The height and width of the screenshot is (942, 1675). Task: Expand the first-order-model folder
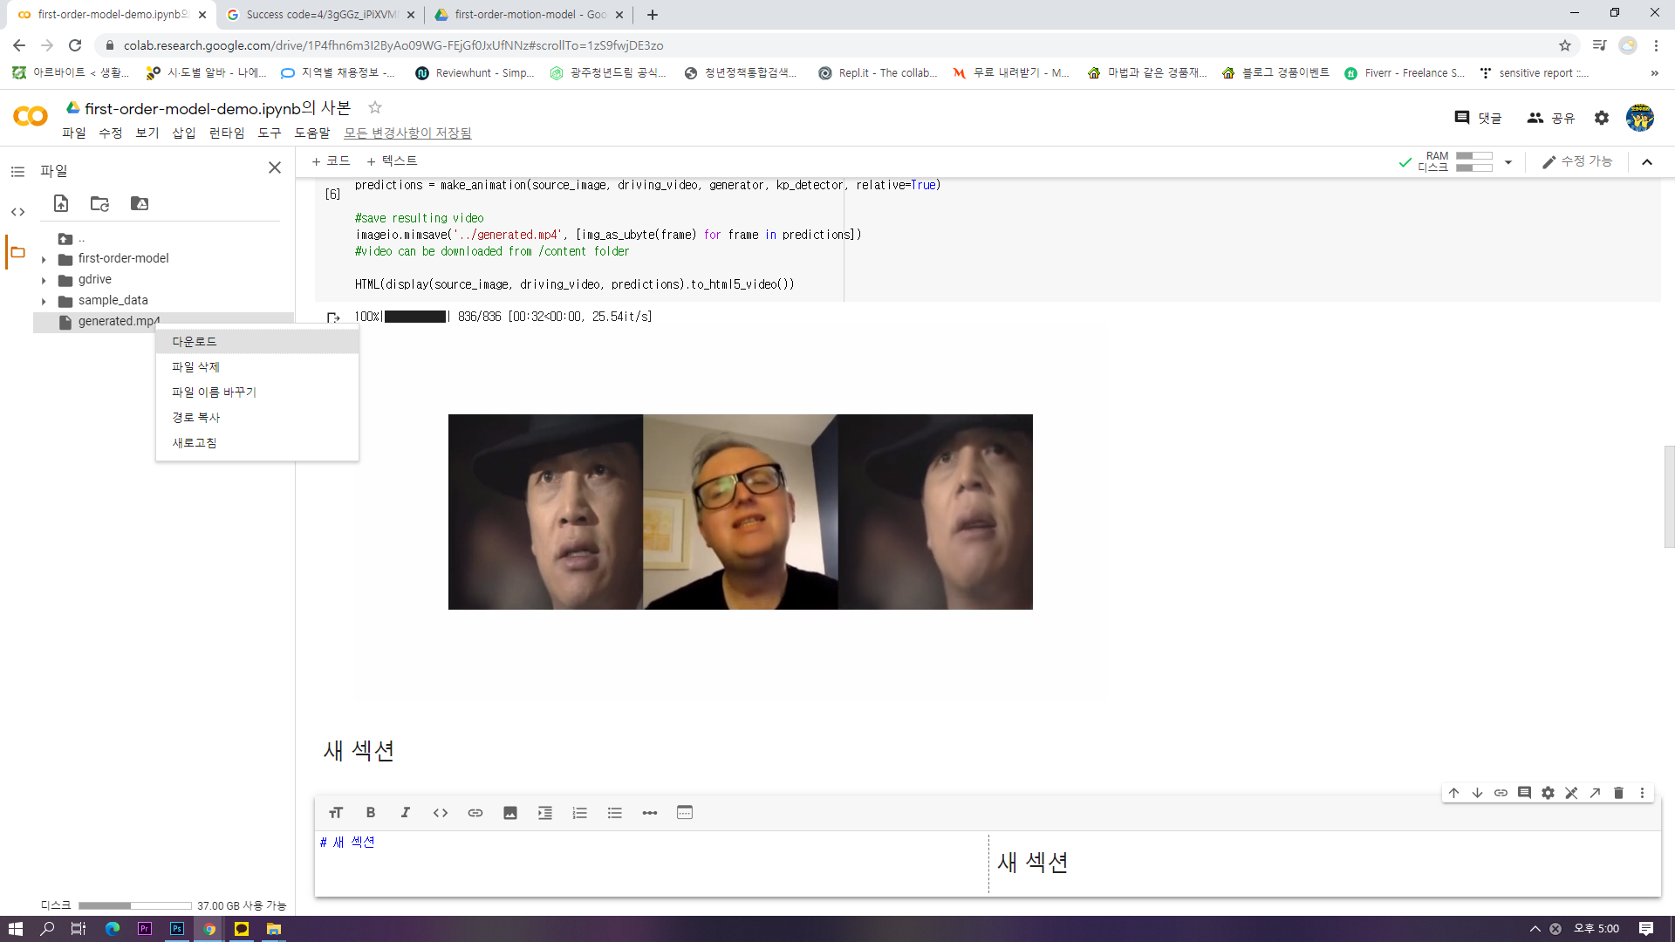pyautogui.click(x=44, y=259)
